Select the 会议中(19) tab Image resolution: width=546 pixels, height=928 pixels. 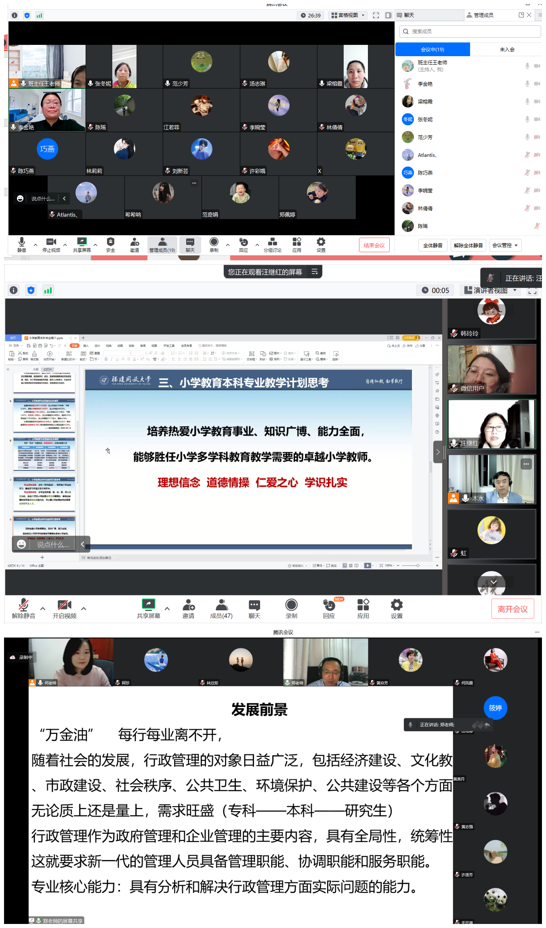432,49
